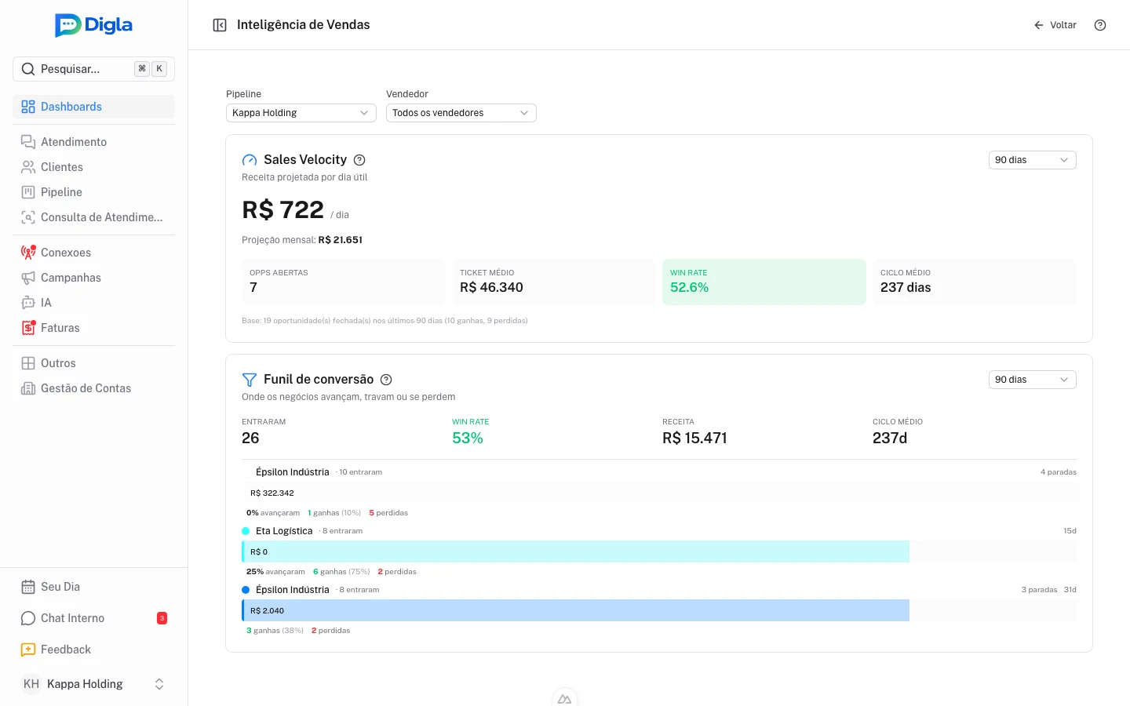Click the Opps Abertas 7 card
This screenshot has height=706, width=1130.
pyautogui.click(x=344, y=282)
